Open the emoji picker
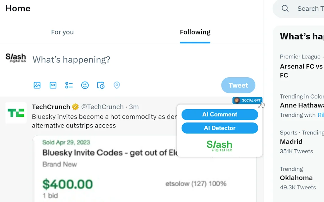This screenshot has height=202, width=324. 85,85
